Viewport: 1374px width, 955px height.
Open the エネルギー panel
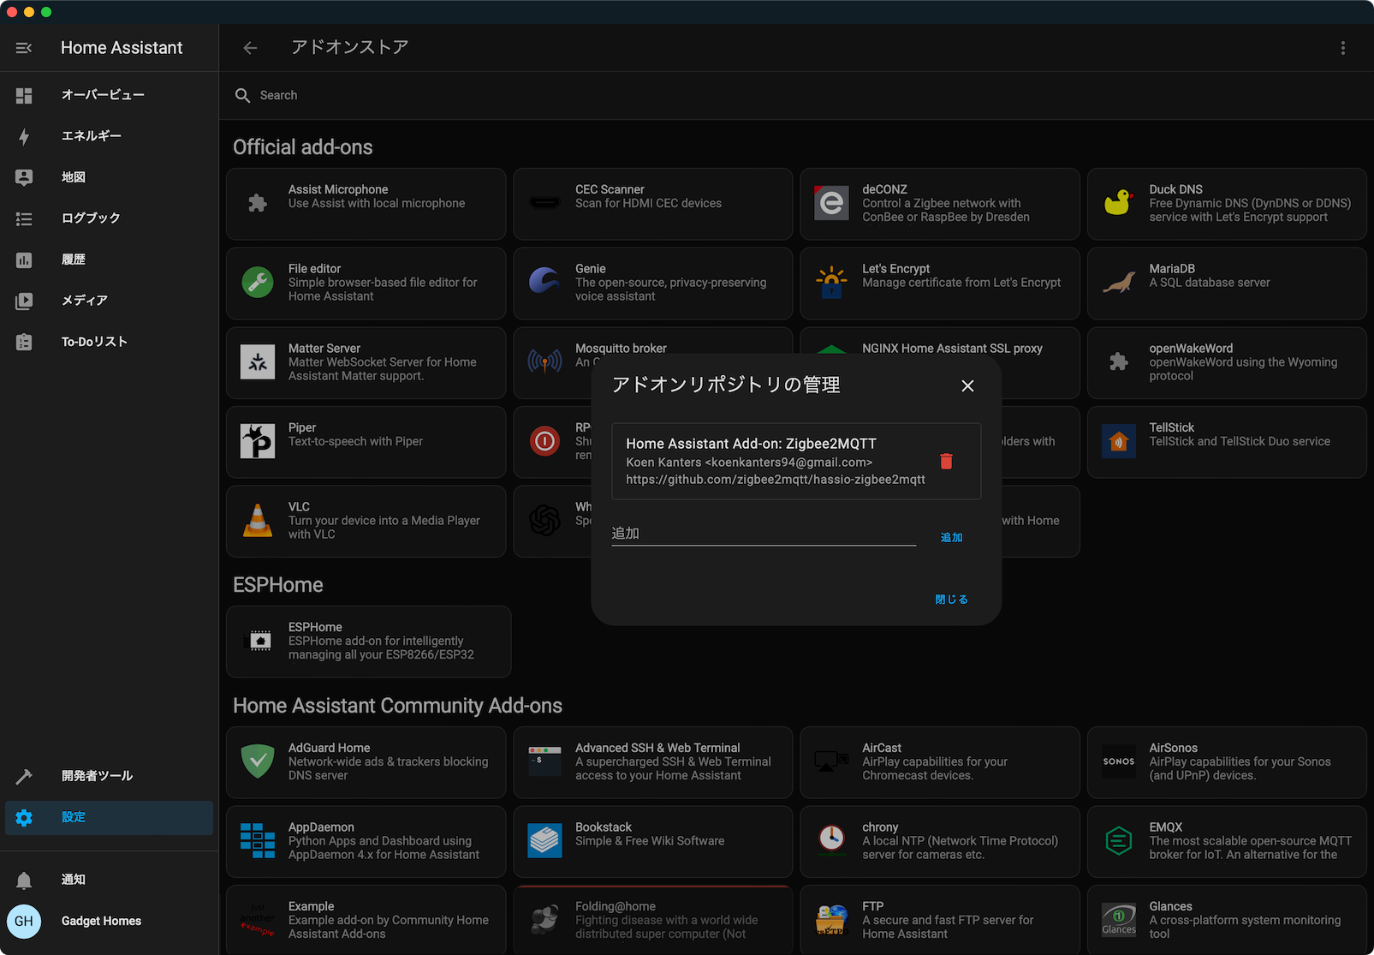(x=110, y=136)
